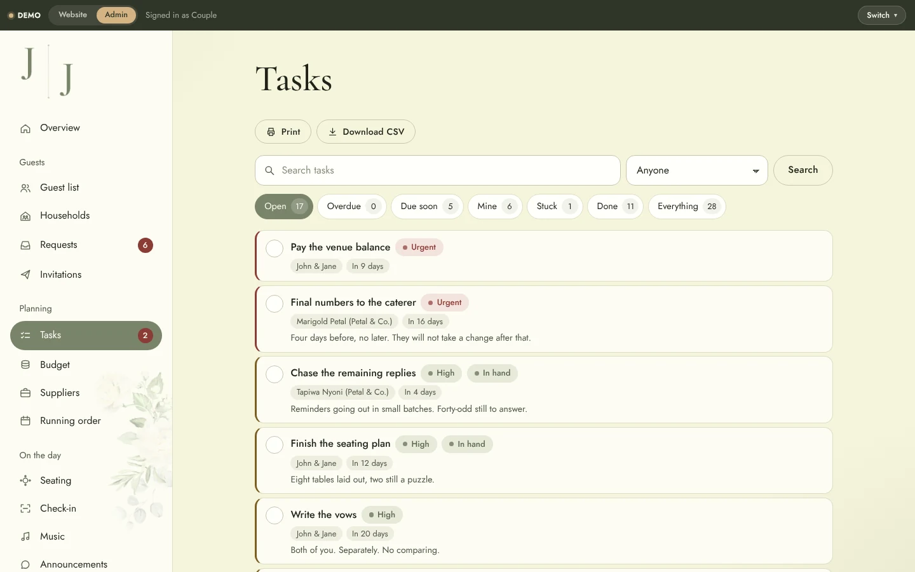Mark Pay the venue balance complete
The width and height of the screenshot is (915, 572).
[274, 249]
